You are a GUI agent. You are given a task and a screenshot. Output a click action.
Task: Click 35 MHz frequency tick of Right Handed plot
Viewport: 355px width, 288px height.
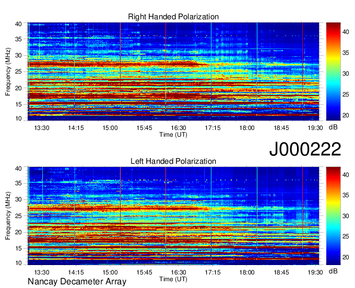[18, 39]
